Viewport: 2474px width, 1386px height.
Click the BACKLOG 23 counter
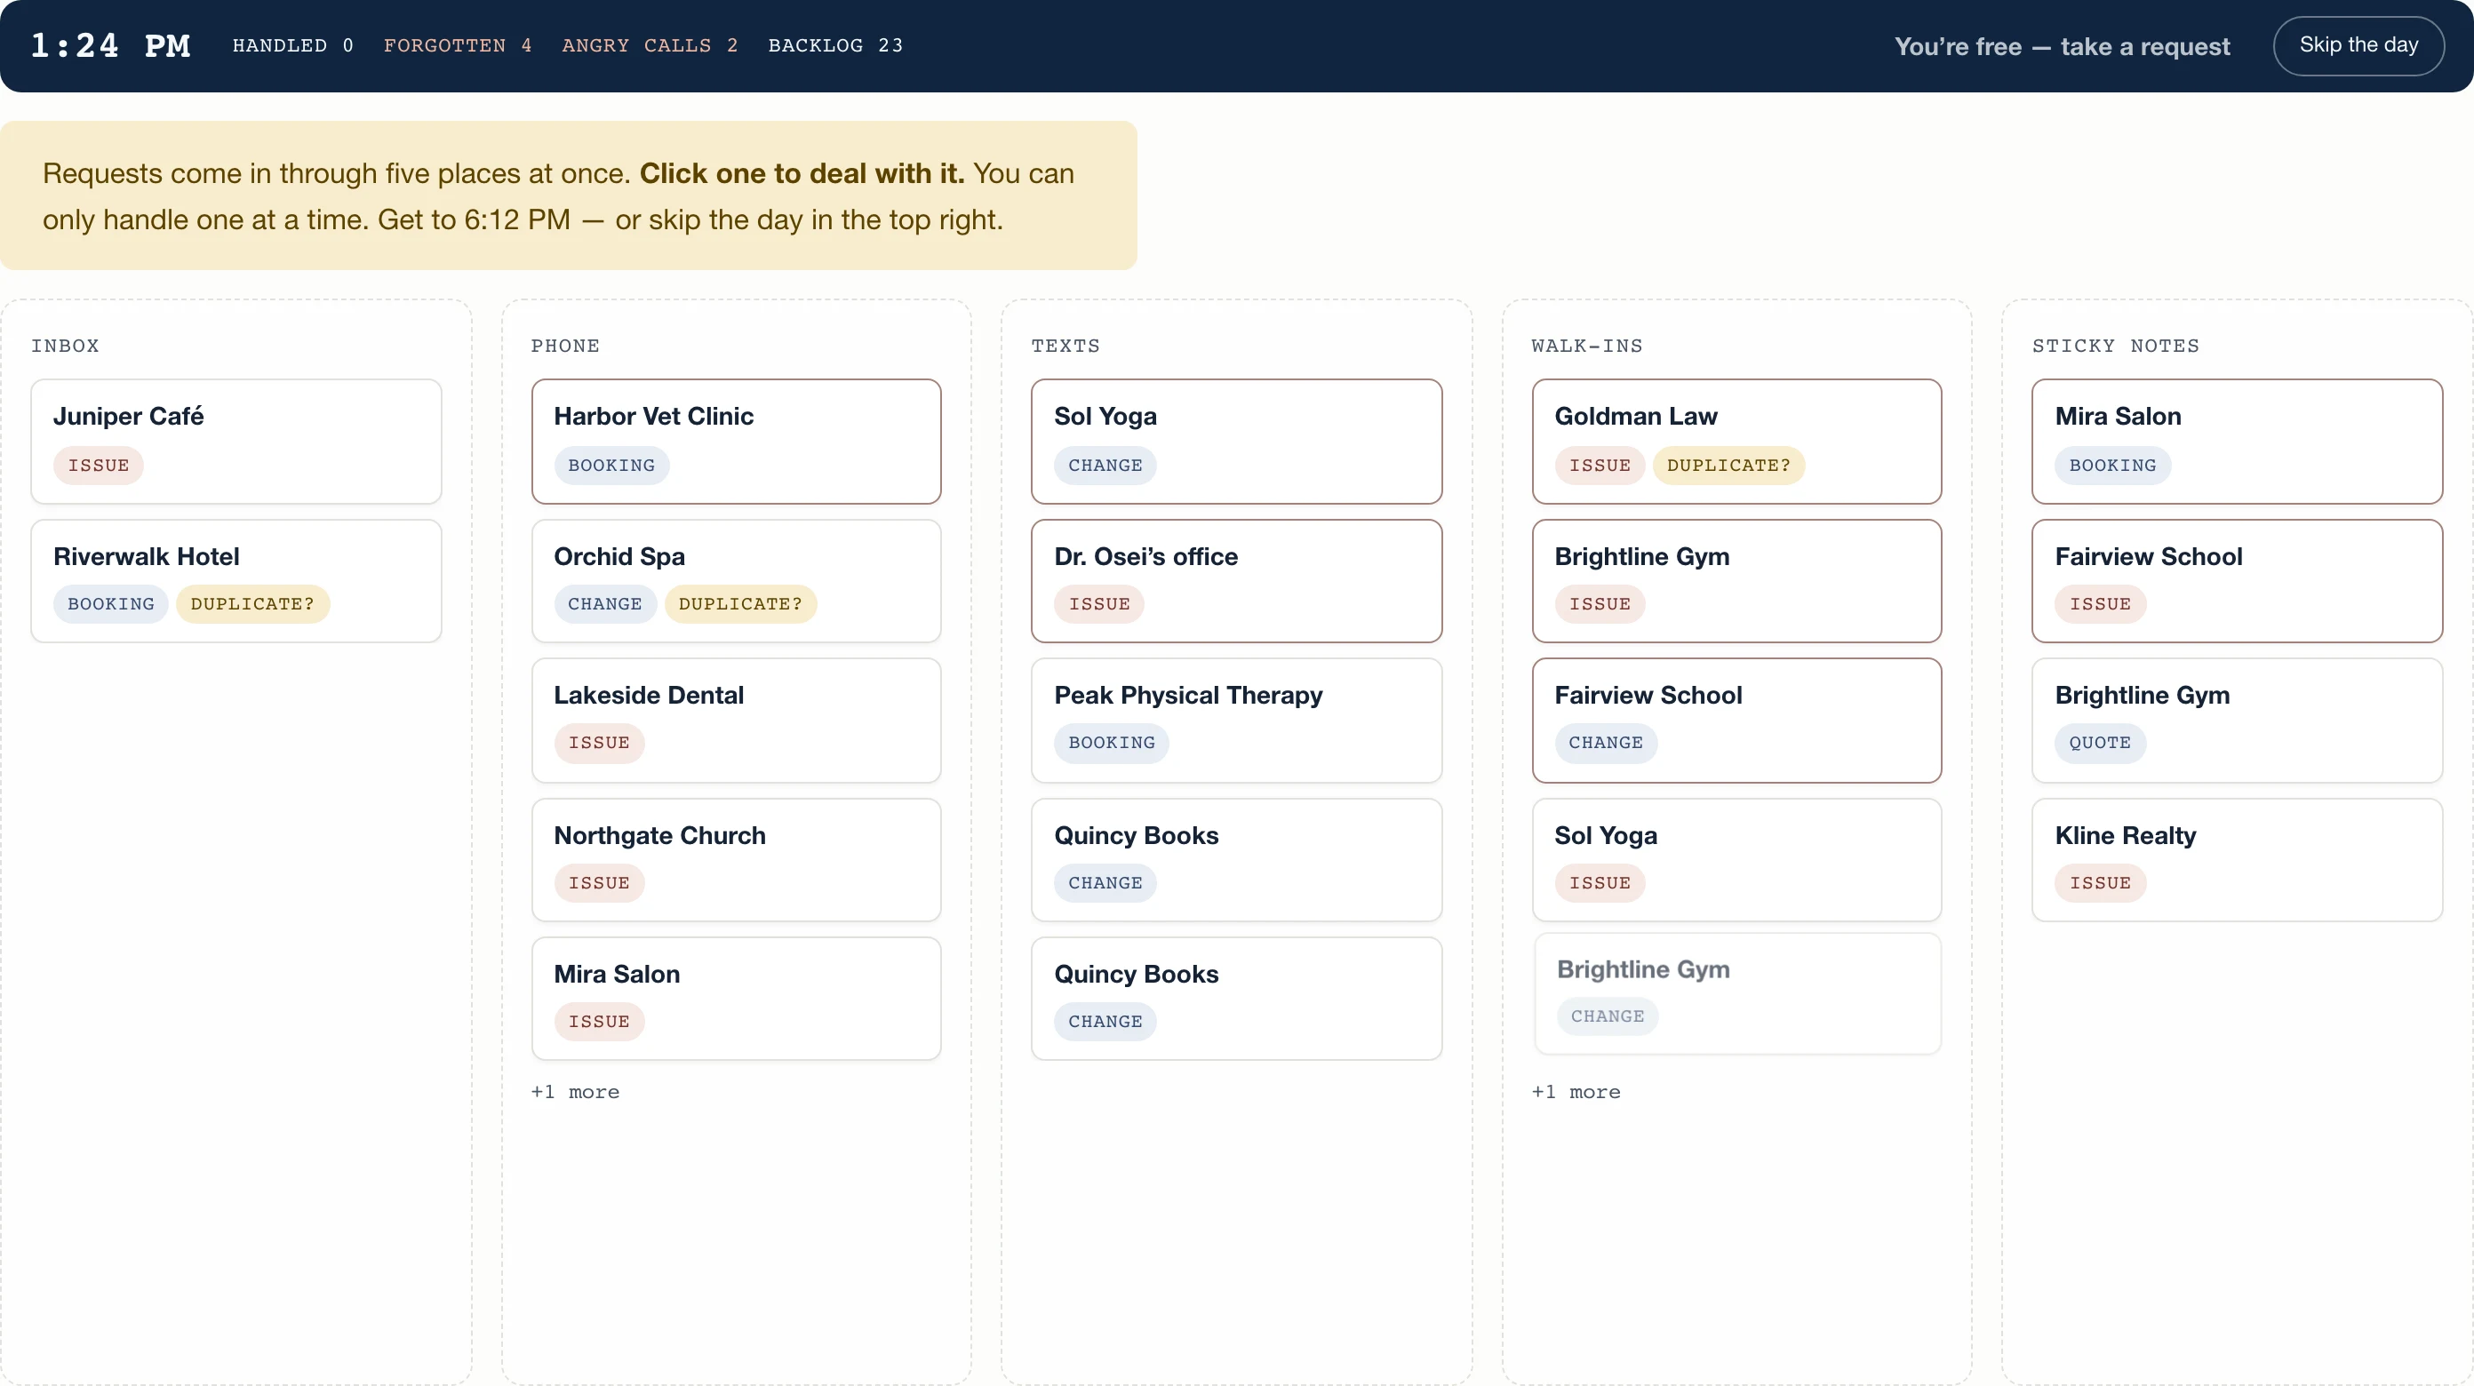pos(835,45)
